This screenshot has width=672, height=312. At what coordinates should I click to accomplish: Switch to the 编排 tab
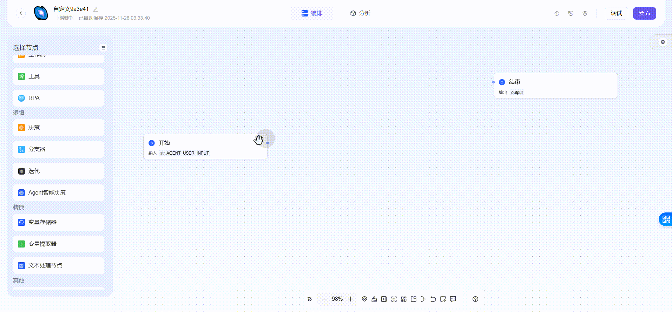point(312,13)
